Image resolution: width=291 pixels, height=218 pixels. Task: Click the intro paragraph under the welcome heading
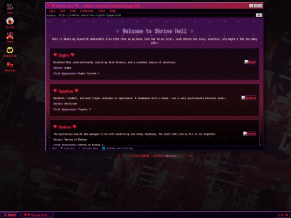click(155, 41)
